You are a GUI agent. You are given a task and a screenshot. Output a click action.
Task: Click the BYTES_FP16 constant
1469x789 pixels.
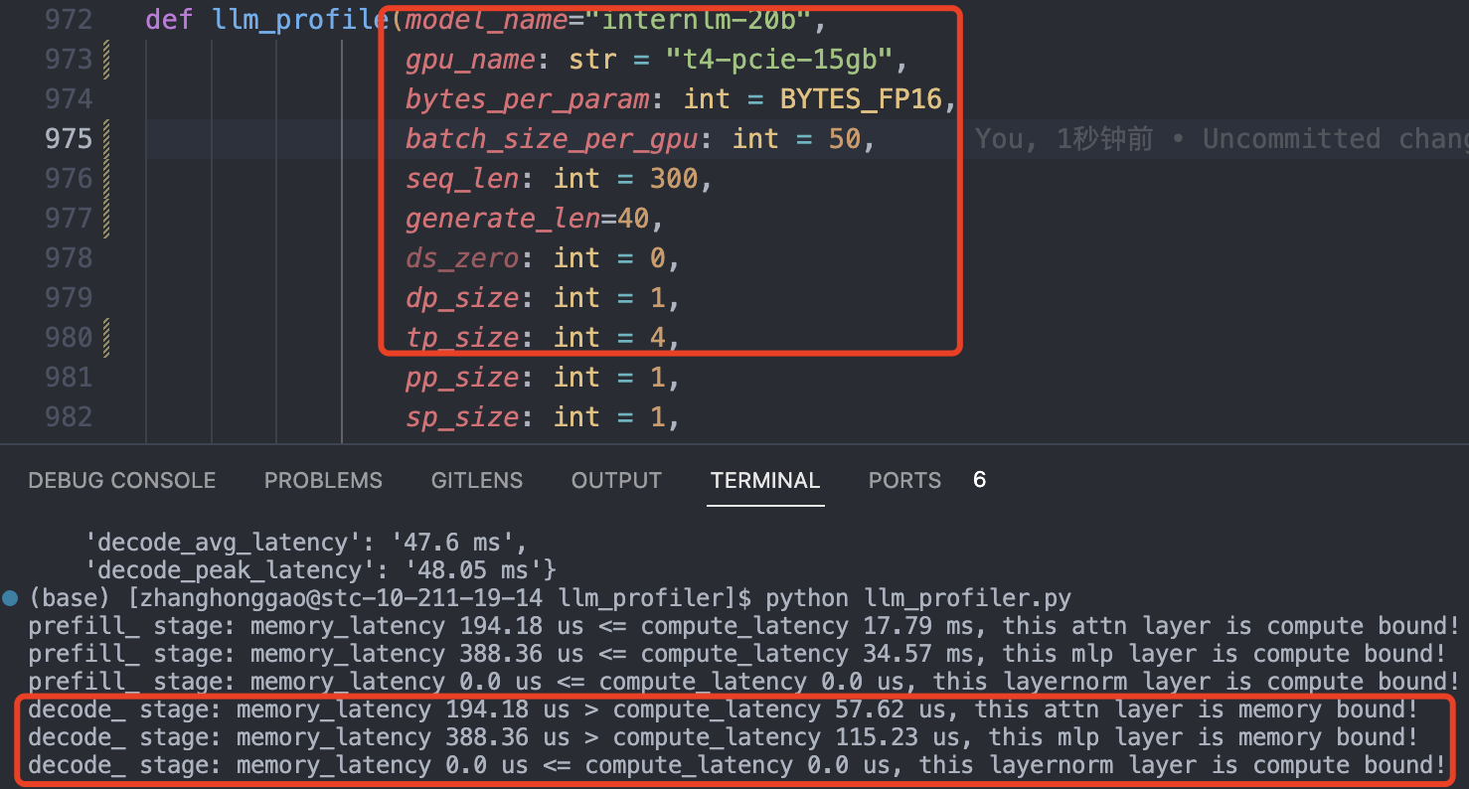click(x=861, y=99)
